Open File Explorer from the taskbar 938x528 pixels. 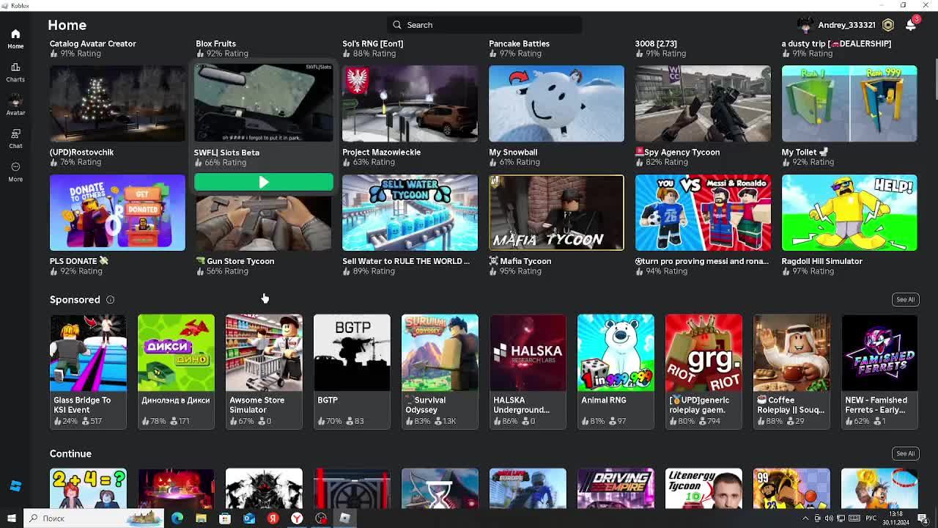201,518
